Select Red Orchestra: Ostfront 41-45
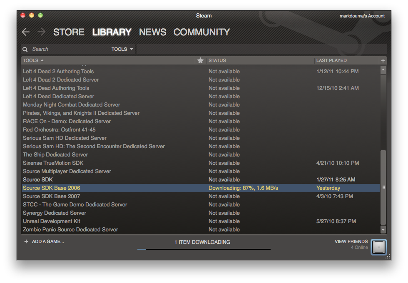408x283 pixels. coord(201,129)
